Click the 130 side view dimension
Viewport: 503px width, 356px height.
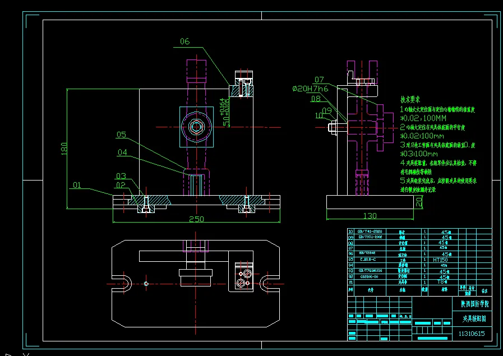[x=370, y=216]
